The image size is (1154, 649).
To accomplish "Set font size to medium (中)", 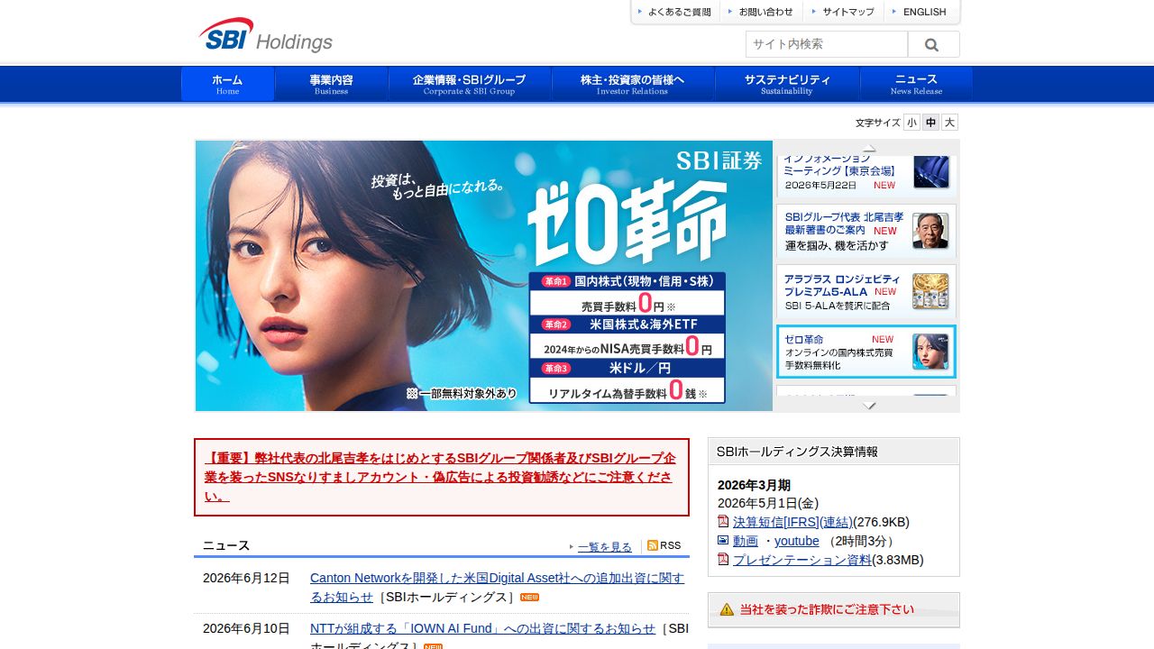I will [x=930, y=123].
